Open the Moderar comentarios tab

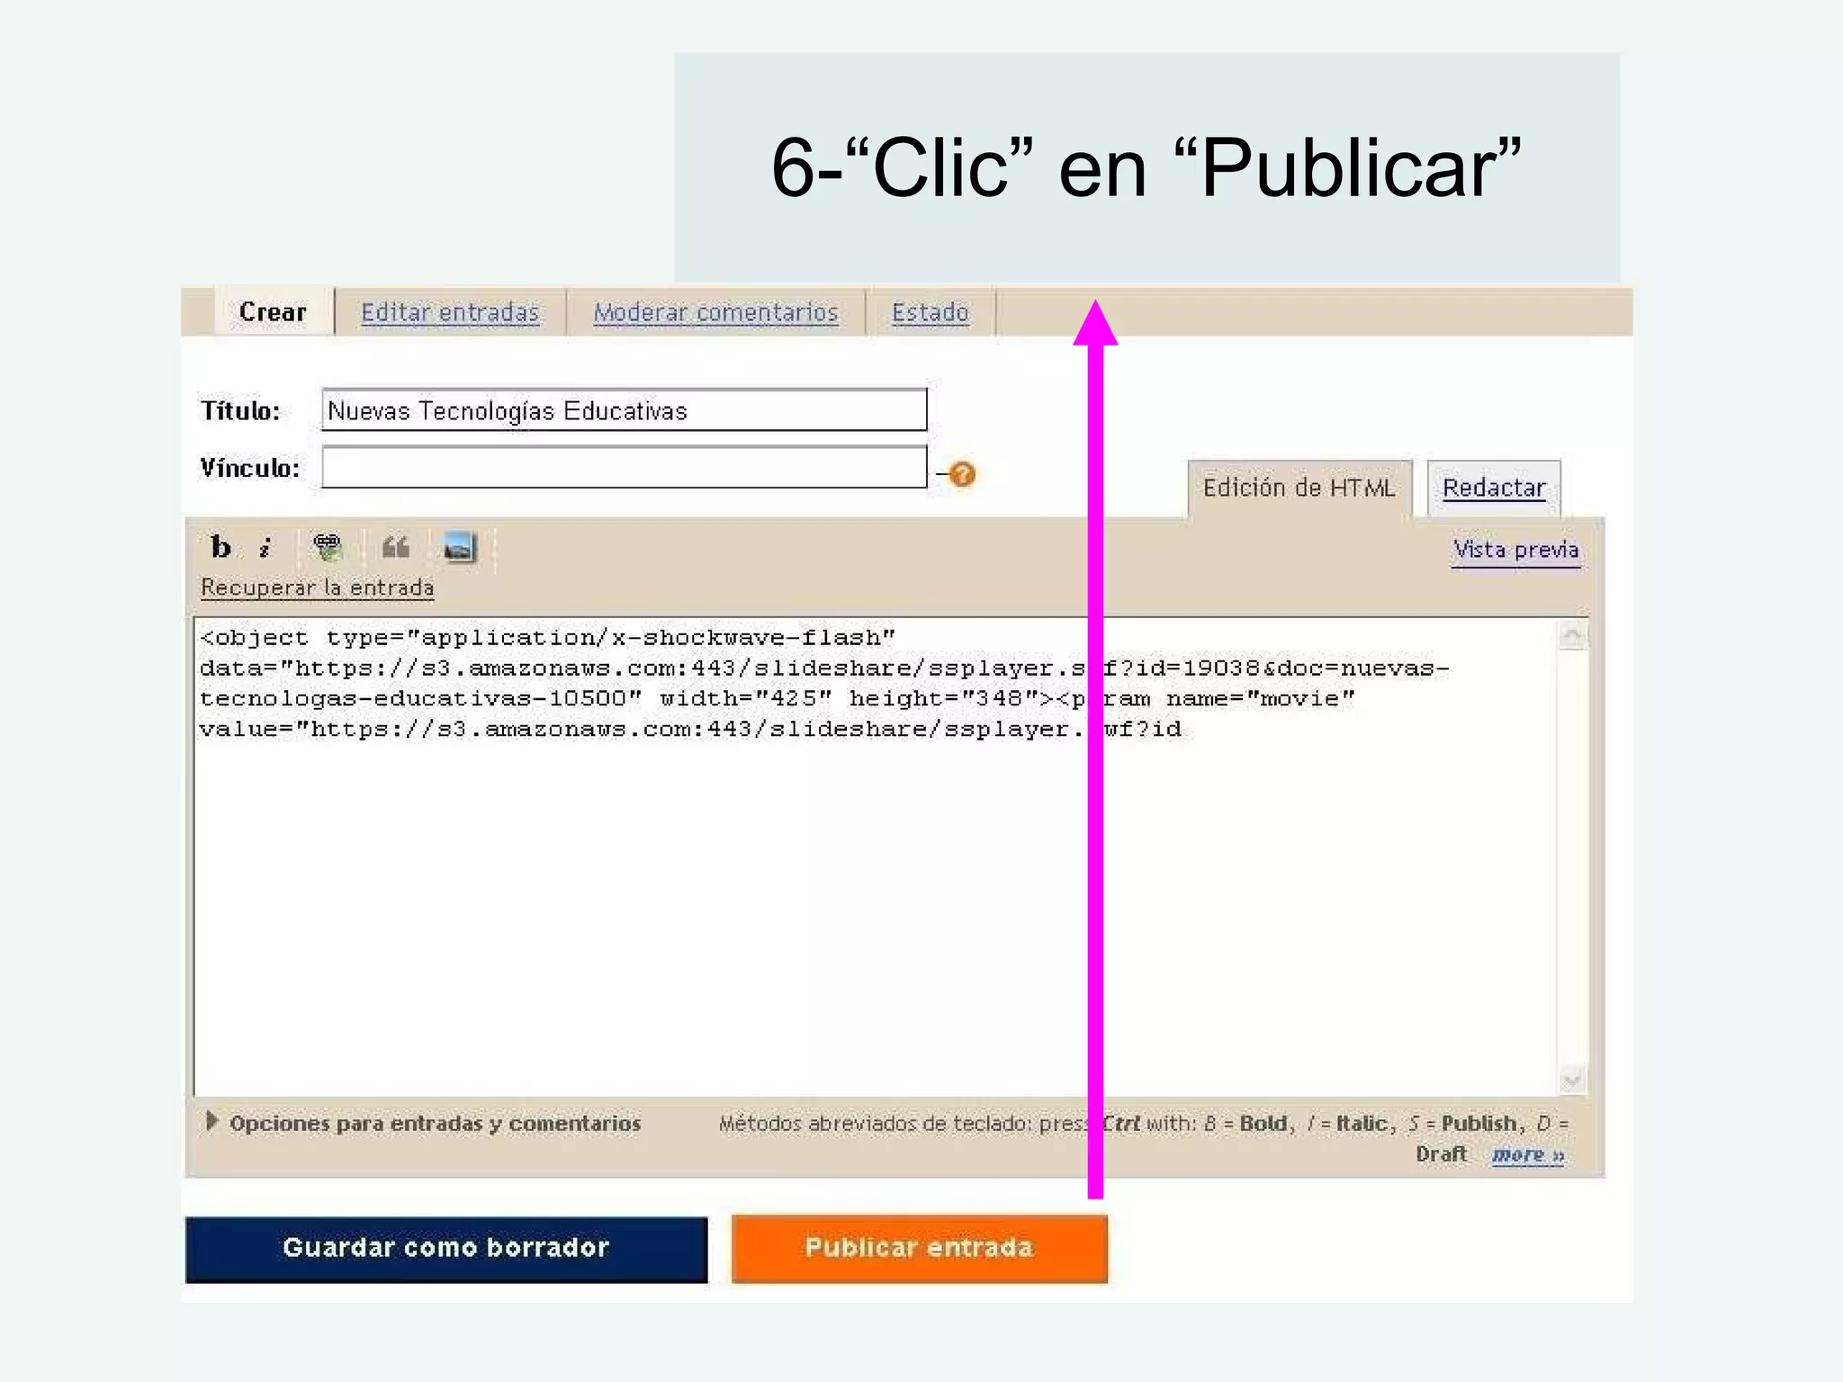point(715,312)
